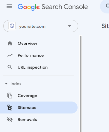Screen dimensions: 109x132
Task: Click the globe icon beside yoursite.com
Action: [x=12, y=26]
